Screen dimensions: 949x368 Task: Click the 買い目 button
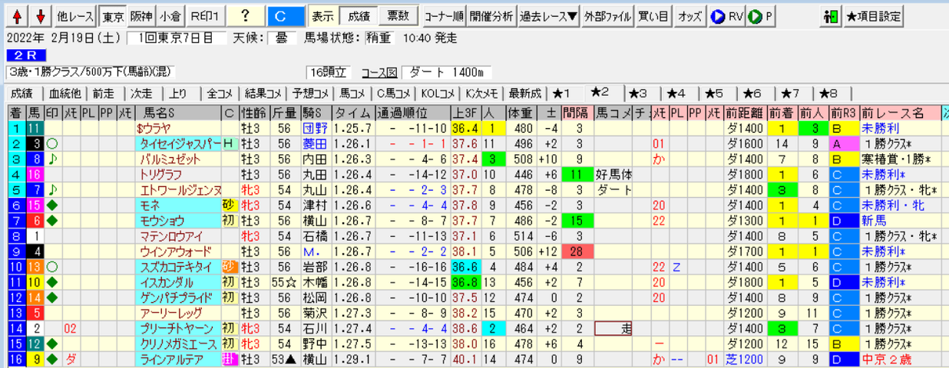point(653,15)
